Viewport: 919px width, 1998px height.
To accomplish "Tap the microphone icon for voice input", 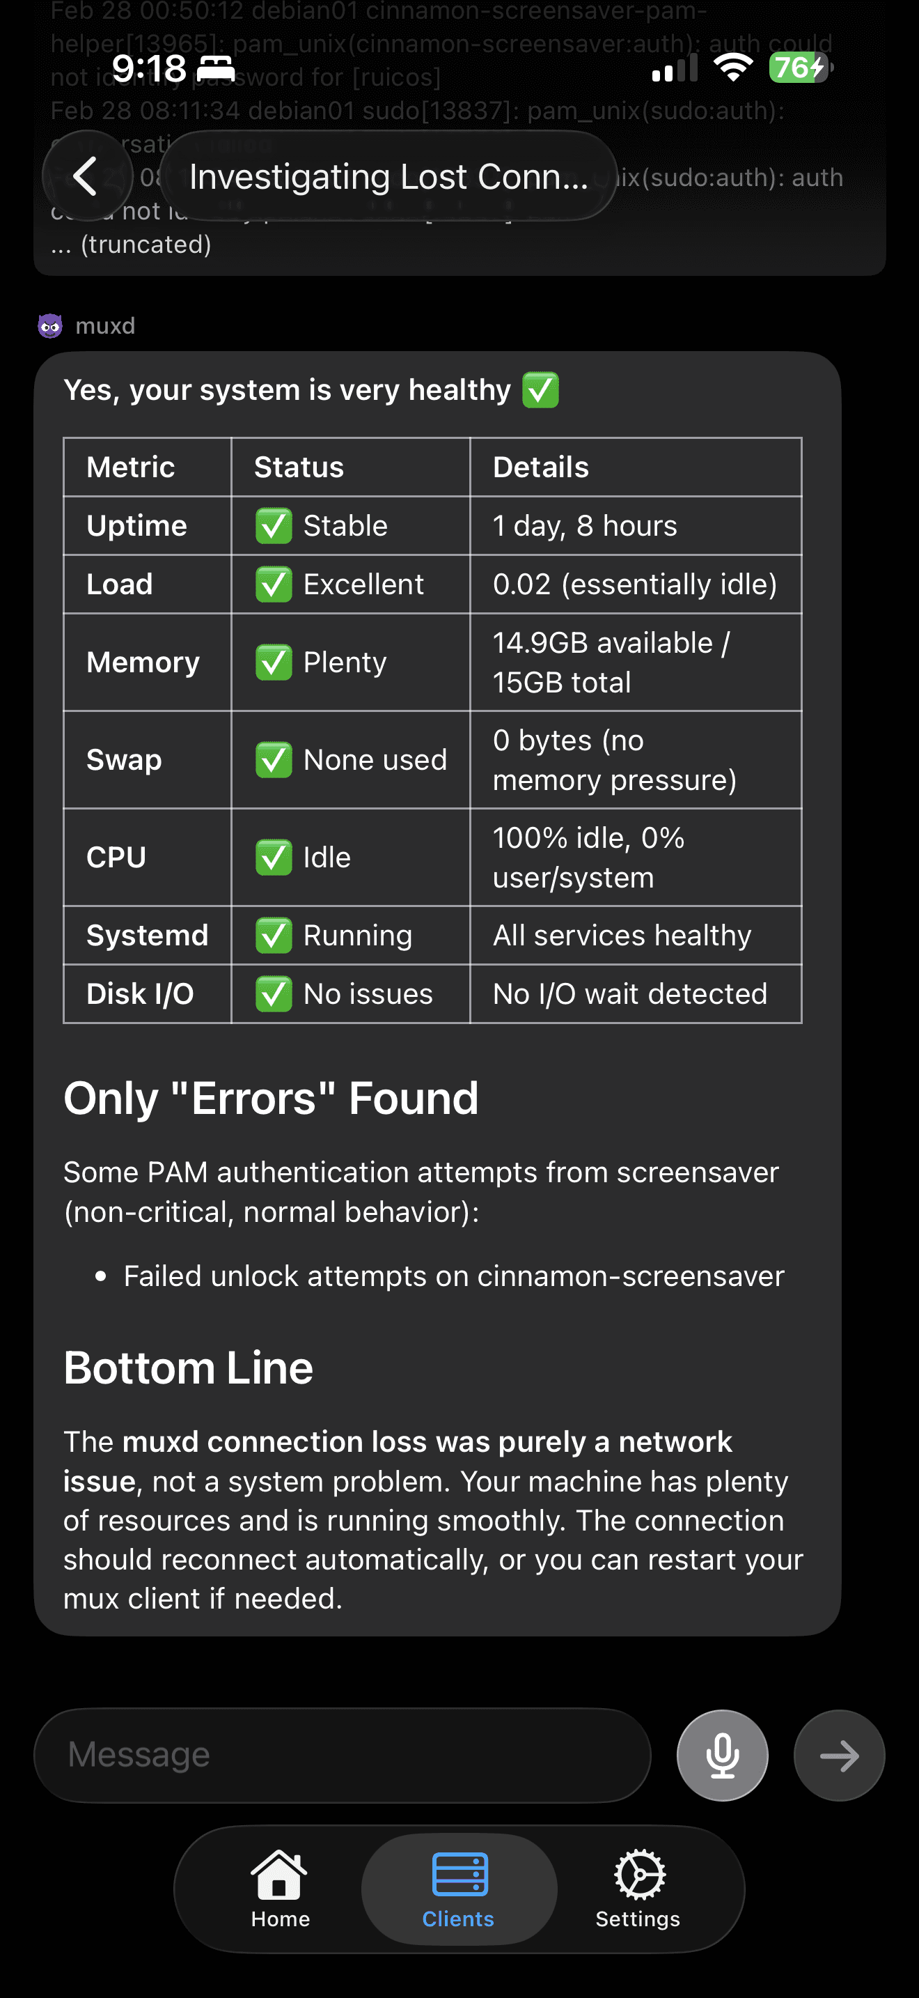I will 721,1754.
